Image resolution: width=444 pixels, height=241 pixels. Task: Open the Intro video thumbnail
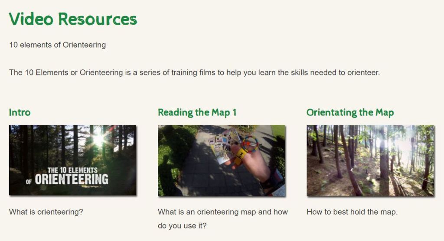pyautogui.click(x=72, y=160)
